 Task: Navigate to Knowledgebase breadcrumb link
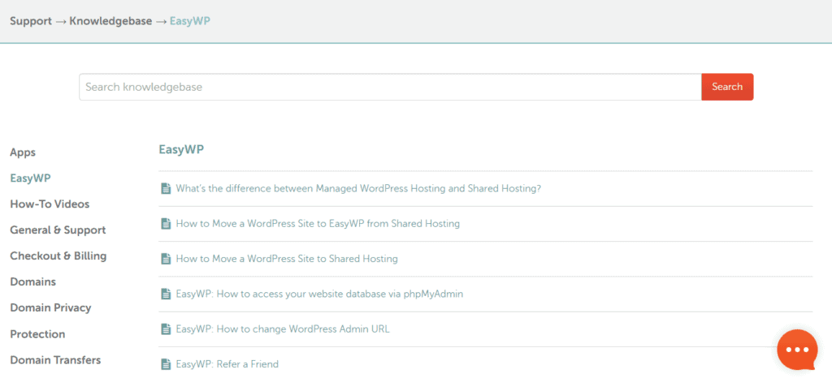click(110, 21)
